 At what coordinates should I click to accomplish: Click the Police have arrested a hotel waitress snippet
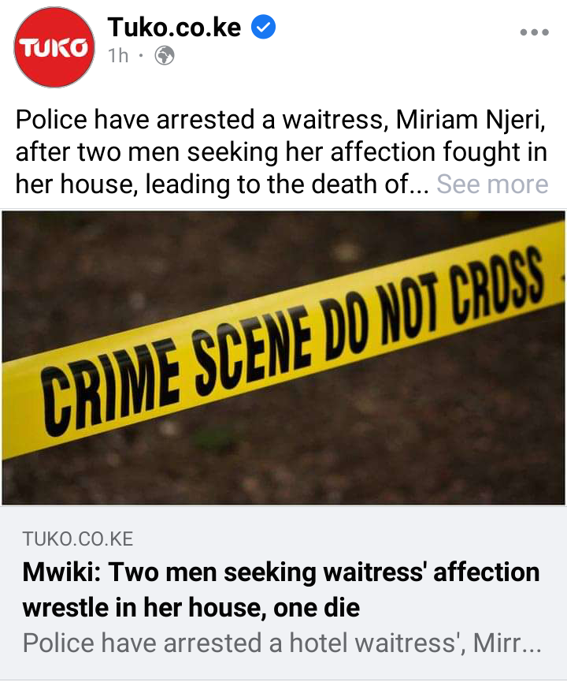click(283, 643)
